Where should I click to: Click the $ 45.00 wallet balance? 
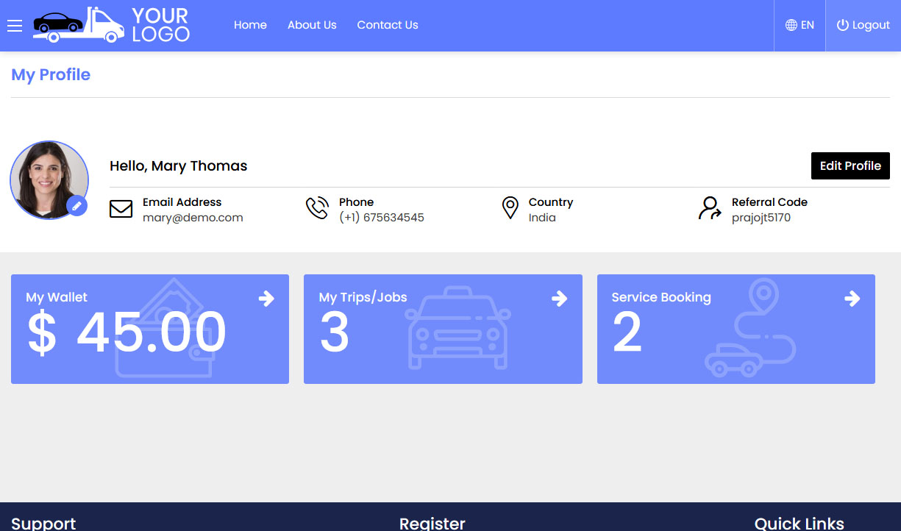[127, 333]
